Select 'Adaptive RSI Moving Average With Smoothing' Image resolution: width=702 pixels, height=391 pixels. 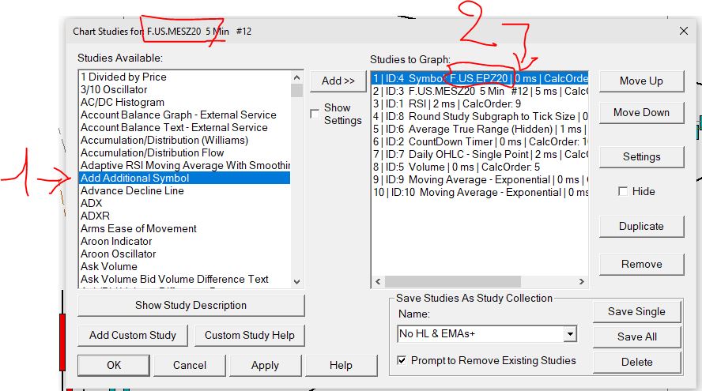pos(184,166)
